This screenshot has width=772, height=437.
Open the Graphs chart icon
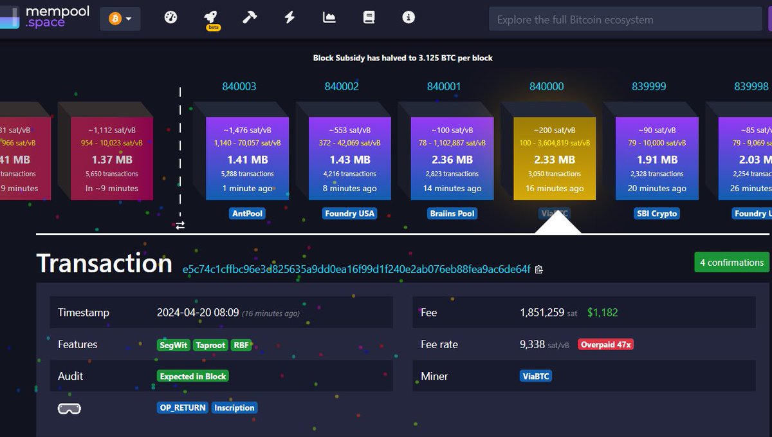pos(329,18)
